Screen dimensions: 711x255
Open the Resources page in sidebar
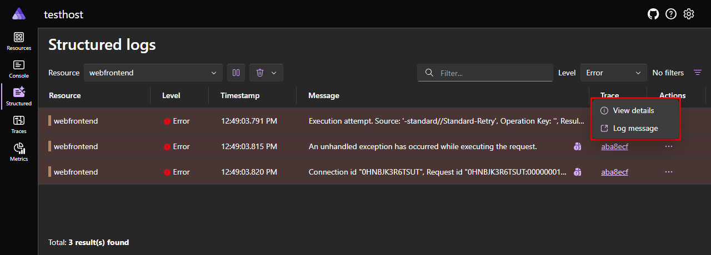coord(19,42)
